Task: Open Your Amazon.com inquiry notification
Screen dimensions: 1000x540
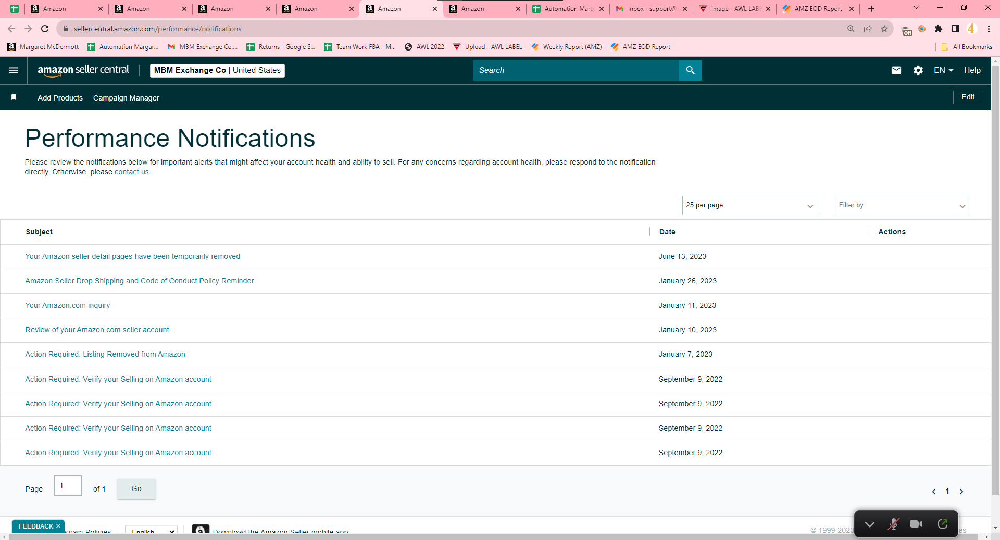Action: click(68, 305)
